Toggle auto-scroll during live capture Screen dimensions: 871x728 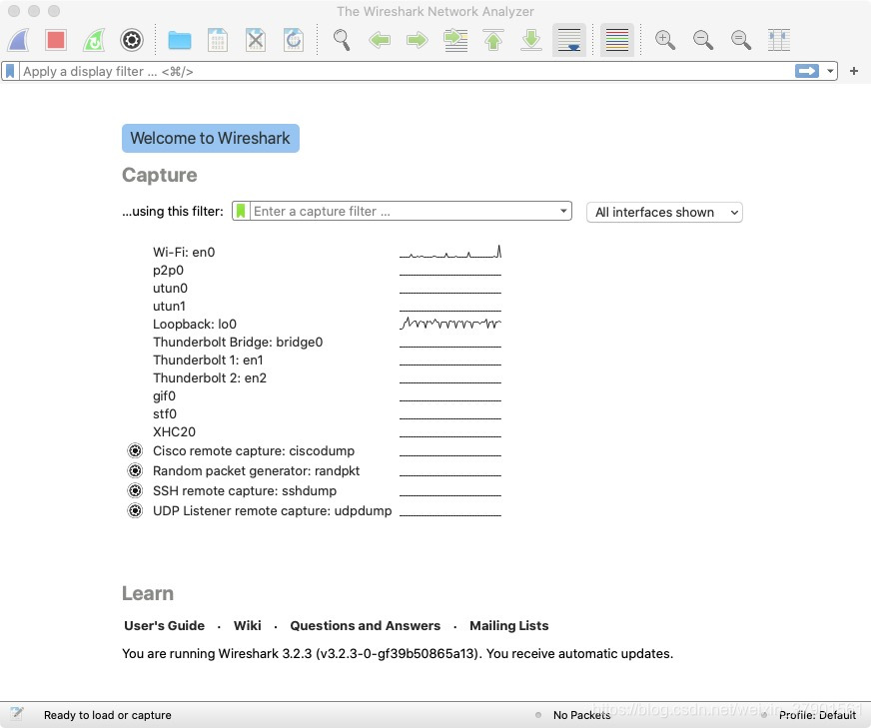pyautogui.click(x=569, y=40)
